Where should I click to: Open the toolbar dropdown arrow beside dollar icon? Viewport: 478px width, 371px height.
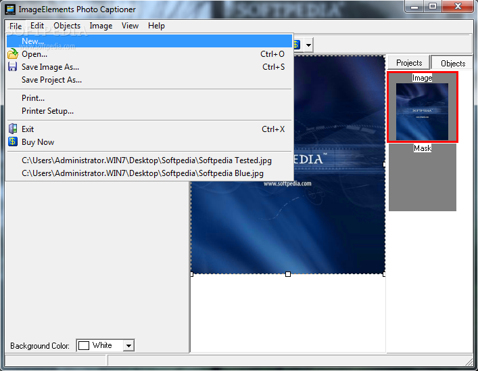(x=308, y=45)
